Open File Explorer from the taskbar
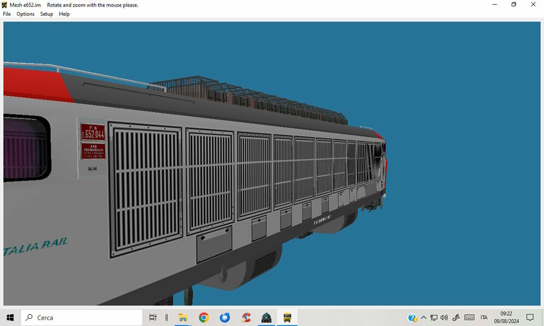The height and width of the screenshot is (326, 544). 183,317
